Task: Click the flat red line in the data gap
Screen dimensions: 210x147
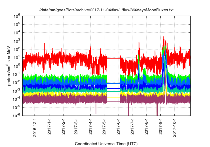Action: coord(114,59)
